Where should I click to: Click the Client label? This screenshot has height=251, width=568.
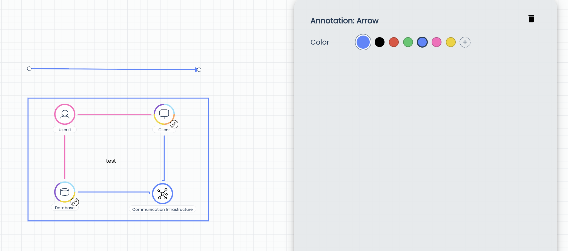tap(164, 130)
